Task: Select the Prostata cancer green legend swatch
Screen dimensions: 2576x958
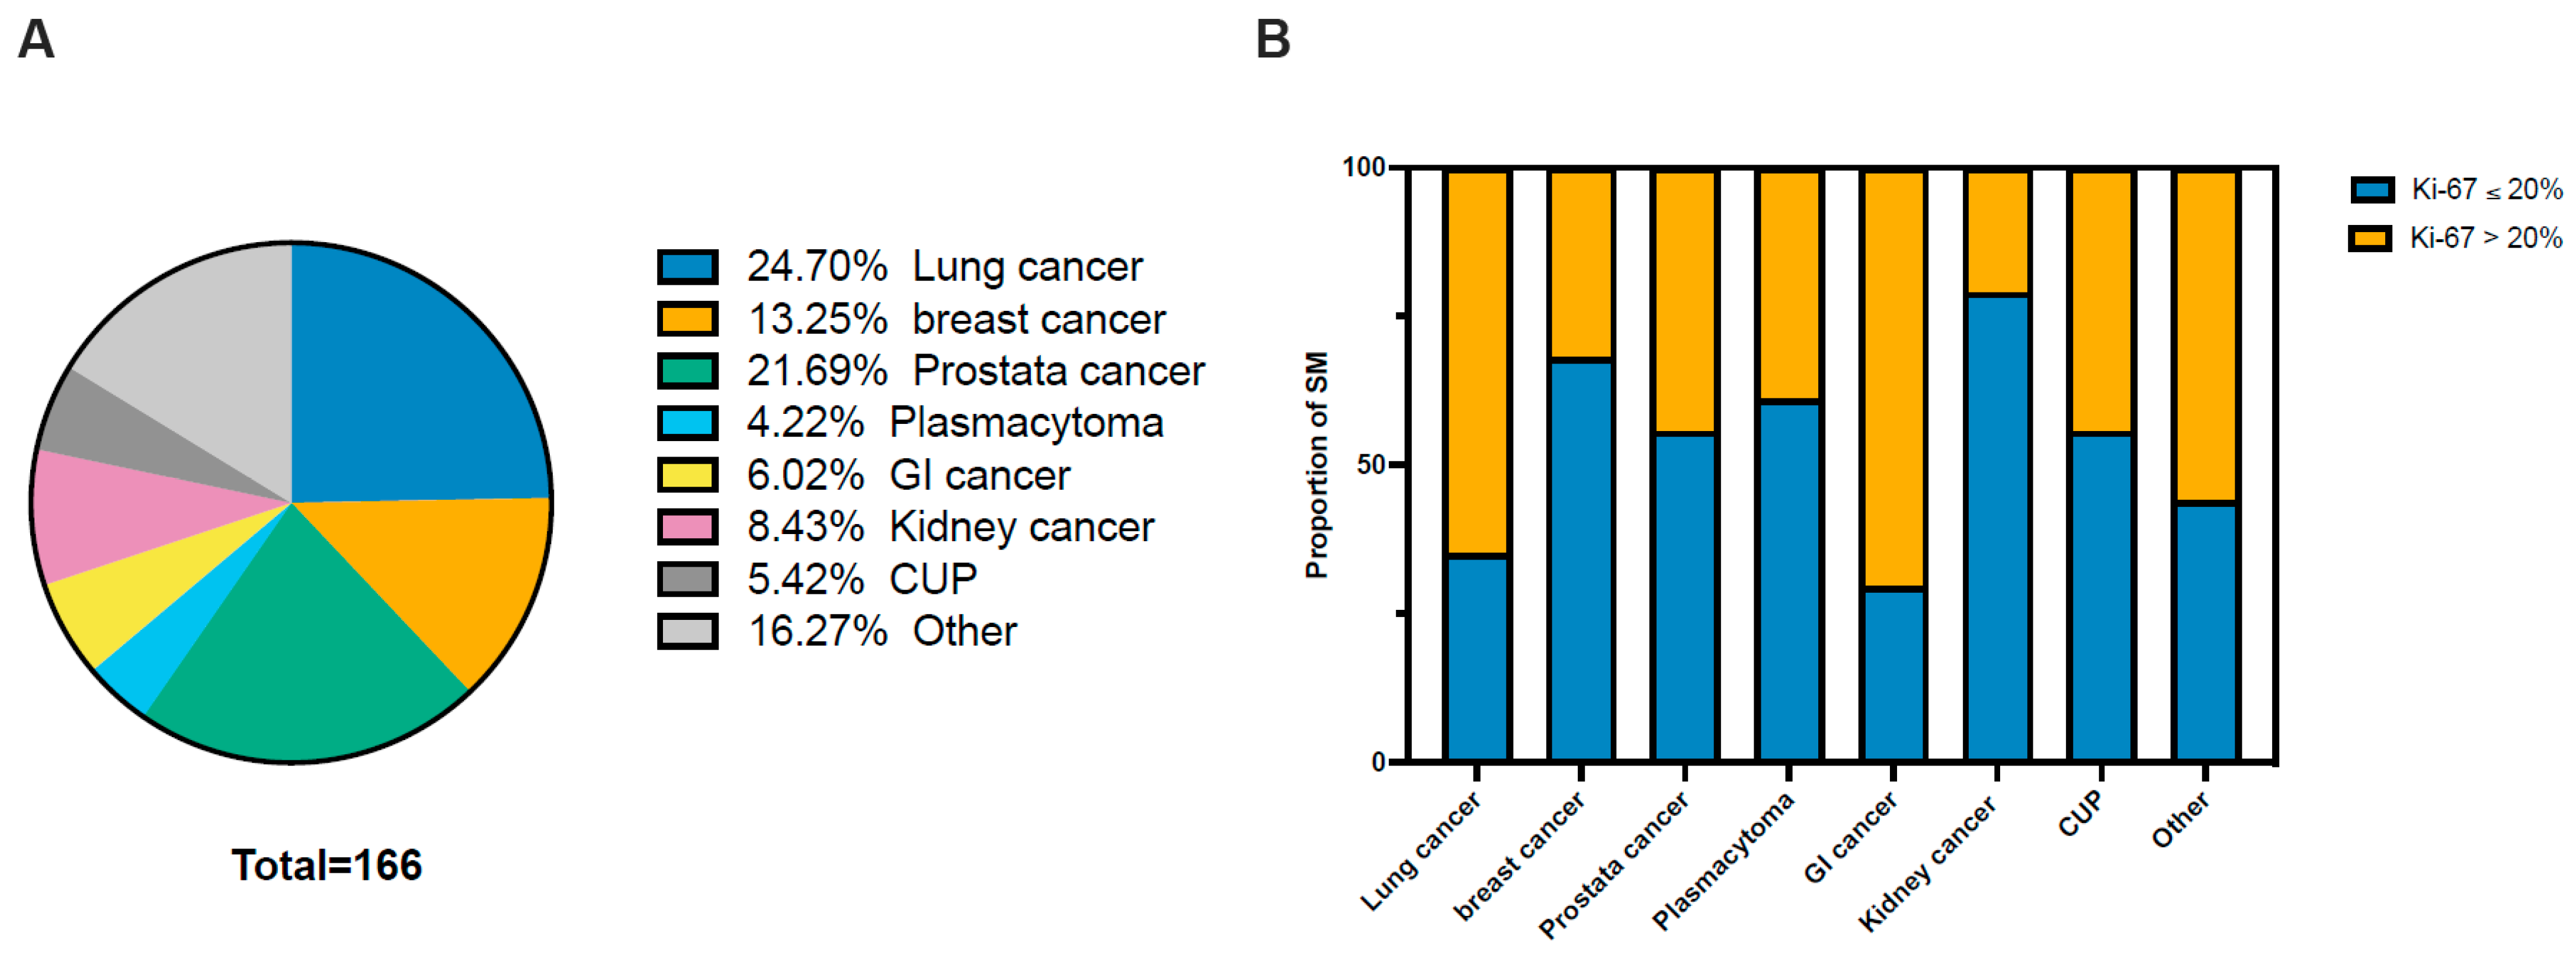Action: (687, 371)
